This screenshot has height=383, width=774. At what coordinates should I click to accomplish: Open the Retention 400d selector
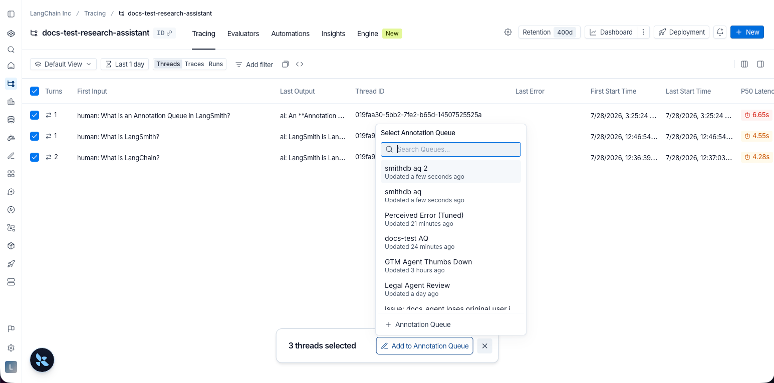(x=550, y=32)
